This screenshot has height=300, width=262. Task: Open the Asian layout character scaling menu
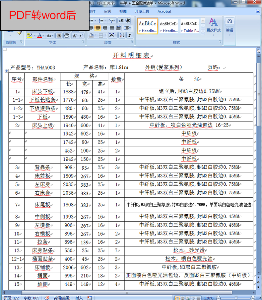coord(112,35)
